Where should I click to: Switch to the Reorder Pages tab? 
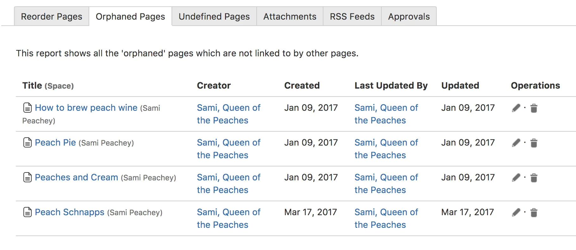52,16
